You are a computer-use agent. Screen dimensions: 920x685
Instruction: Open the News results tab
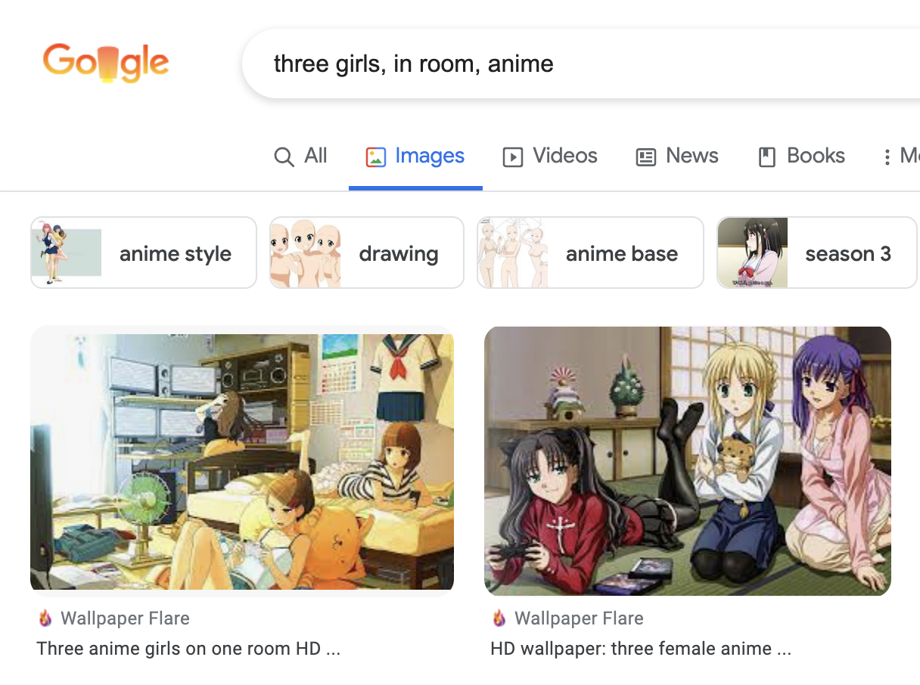(677, 157)
